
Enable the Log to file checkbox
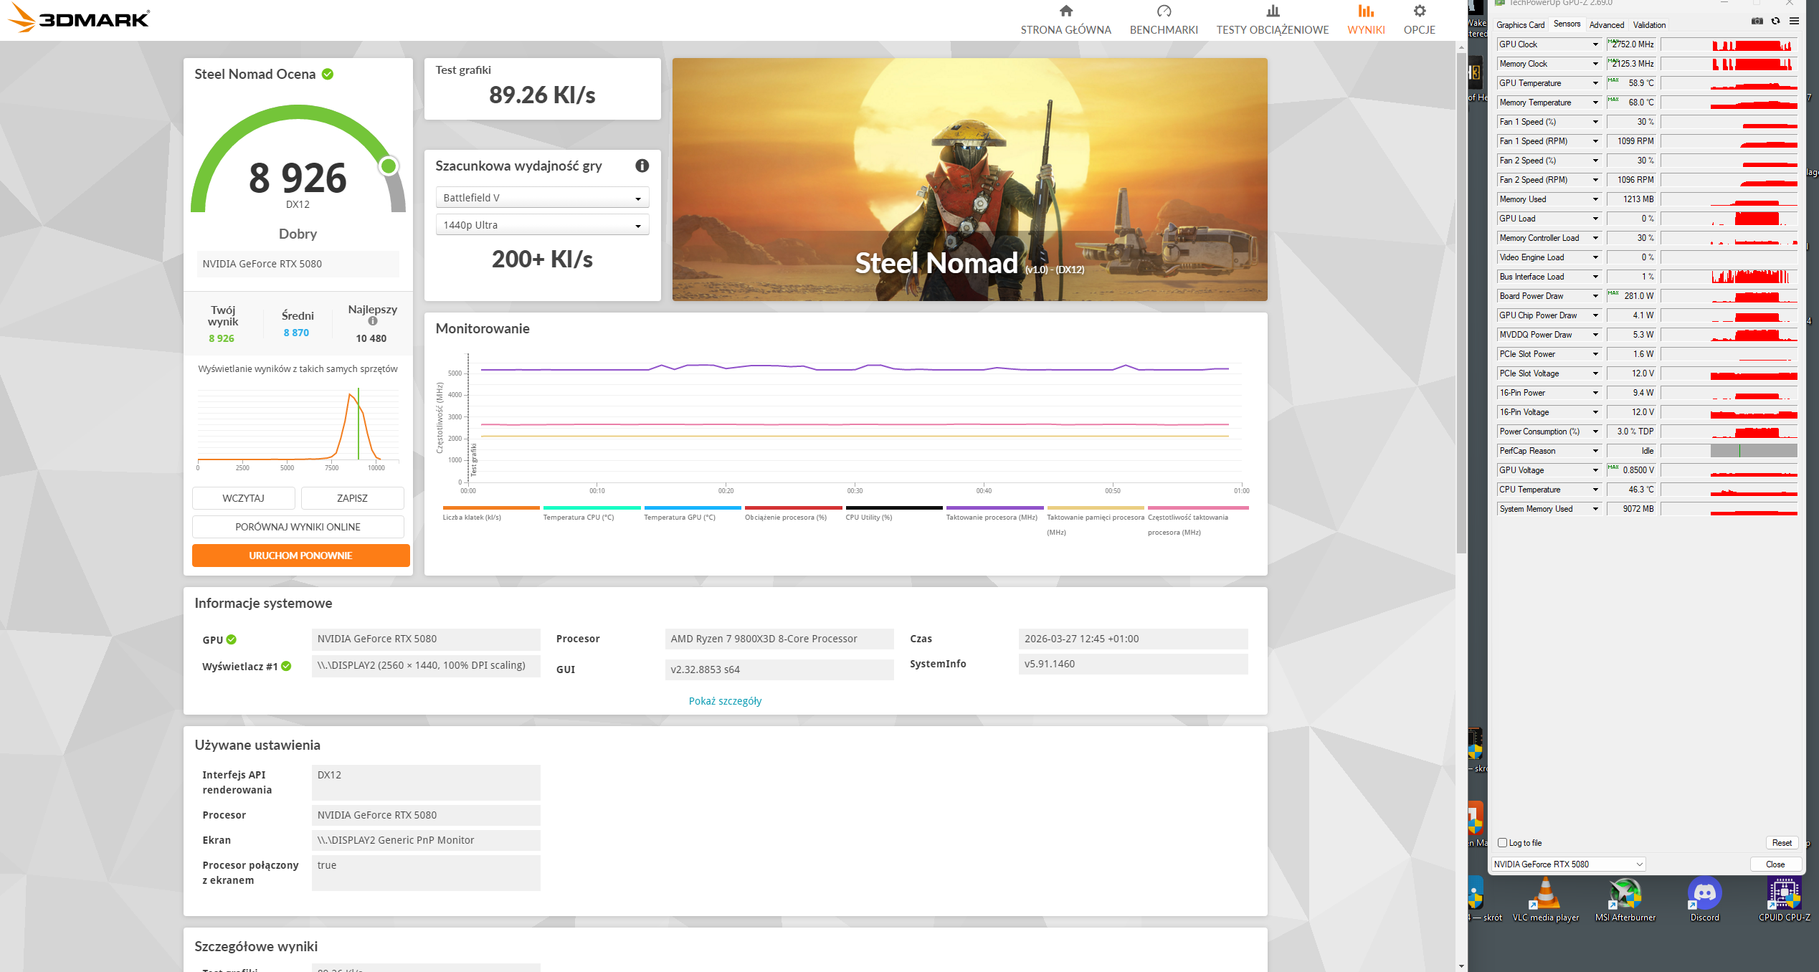tap(1502, 843)
